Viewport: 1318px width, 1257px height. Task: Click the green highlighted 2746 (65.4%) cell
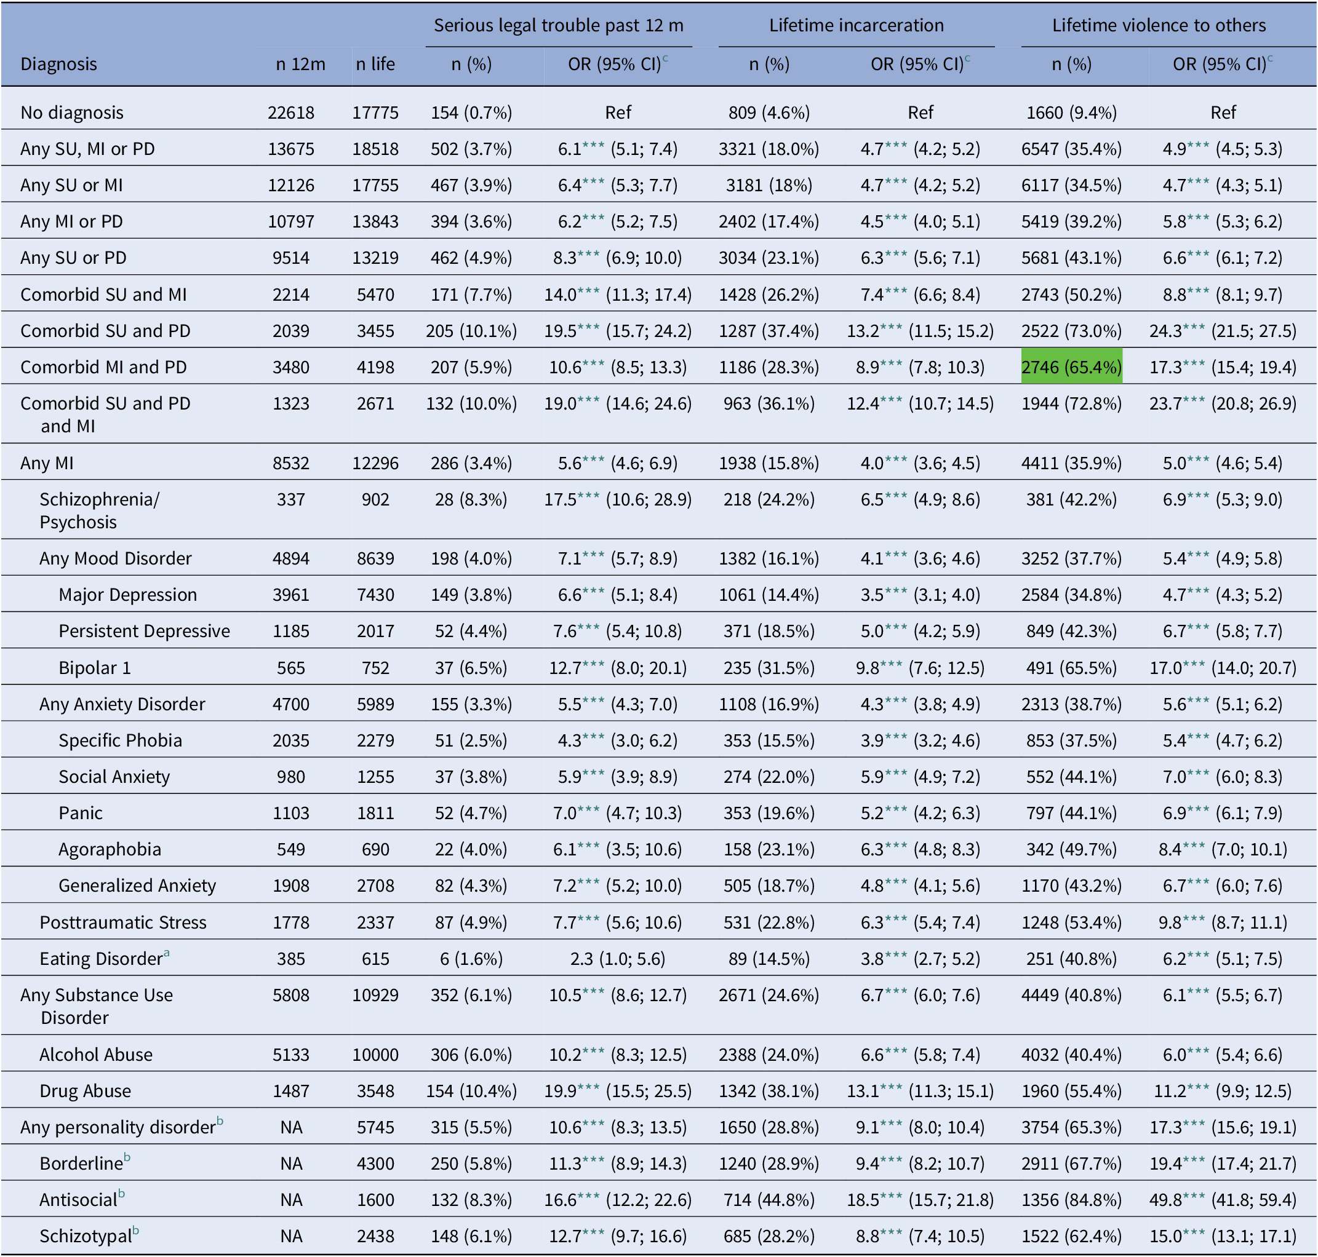pos(1071,367)
